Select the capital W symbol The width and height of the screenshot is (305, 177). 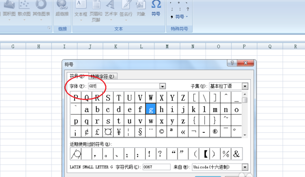click(151, 98)
